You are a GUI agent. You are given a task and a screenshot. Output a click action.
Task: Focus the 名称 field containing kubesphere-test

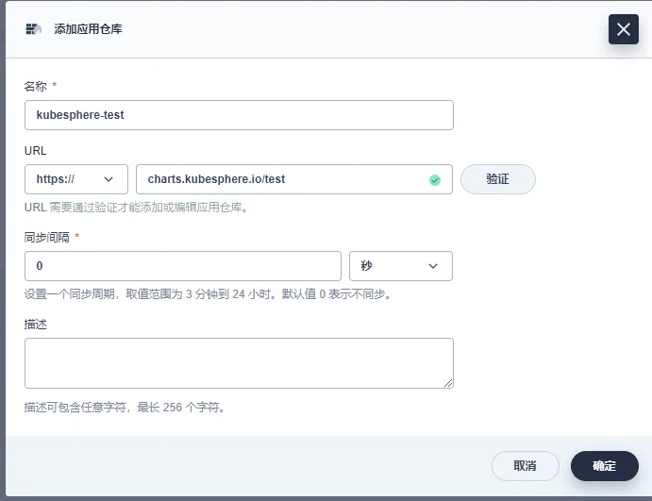point(239,115)
